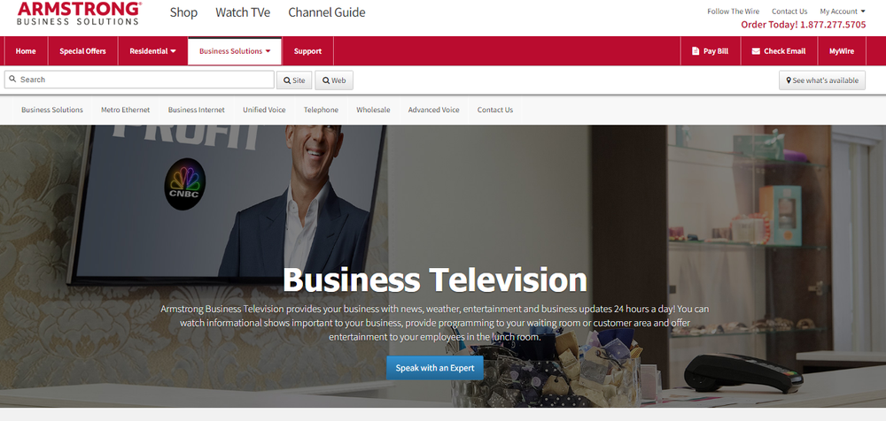Open the MyWire menu item

click(842, 51)
